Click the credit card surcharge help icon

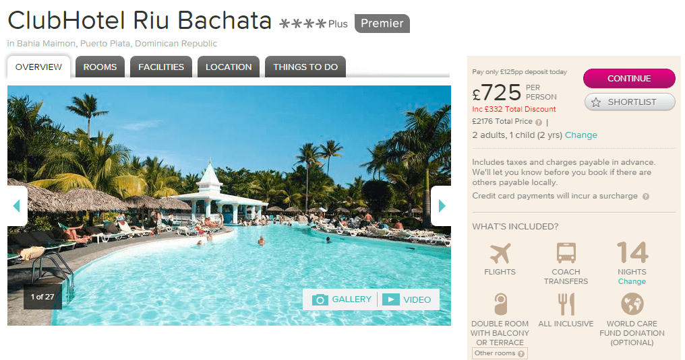pos(646,196)
